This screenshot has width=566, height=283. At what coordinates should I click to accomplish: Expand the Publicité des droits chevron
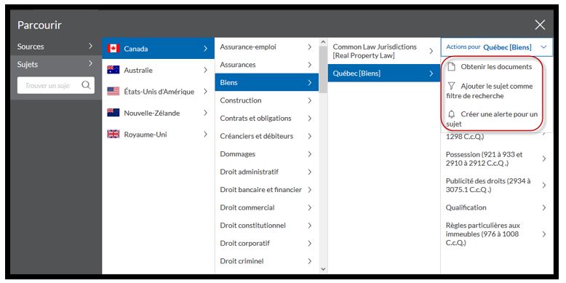(x=544, y=186)
